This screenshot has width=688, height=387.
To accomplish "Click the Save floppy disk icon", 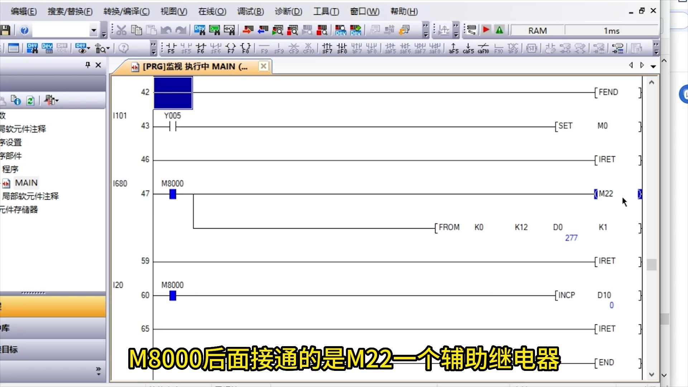I will click(5, 30).
